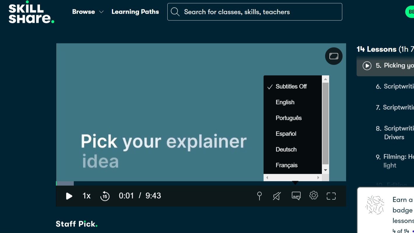Click the 0:01 elapsed time text

126,196
